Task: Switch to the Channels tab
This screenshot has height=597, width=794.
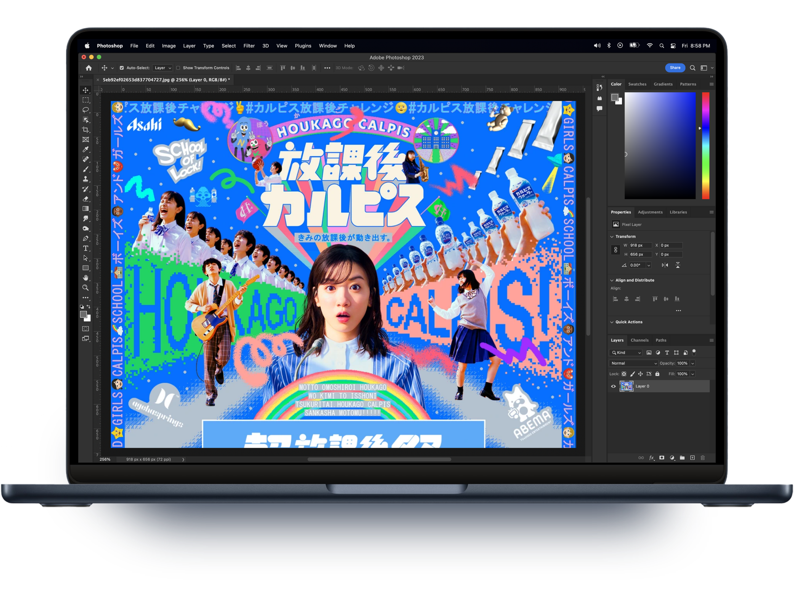Action: (x=639, y=340)
